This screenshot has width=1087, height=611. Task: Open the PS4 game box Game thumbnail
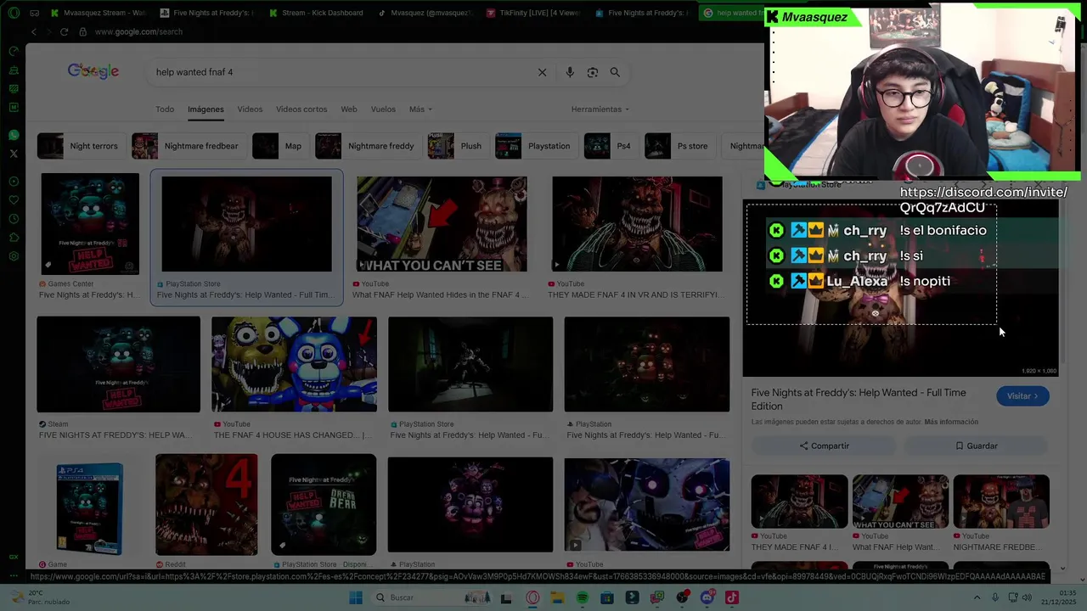89,508
